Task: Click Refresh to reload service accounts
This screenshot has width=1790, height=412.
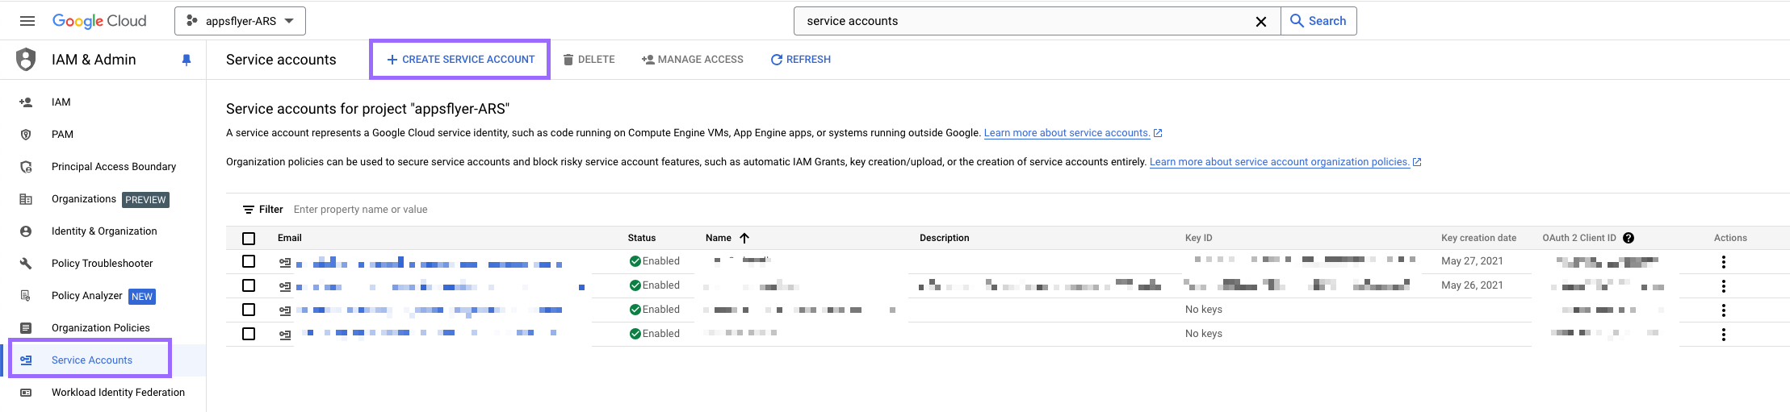Action: pyautogui.click(x=800, y=60)
